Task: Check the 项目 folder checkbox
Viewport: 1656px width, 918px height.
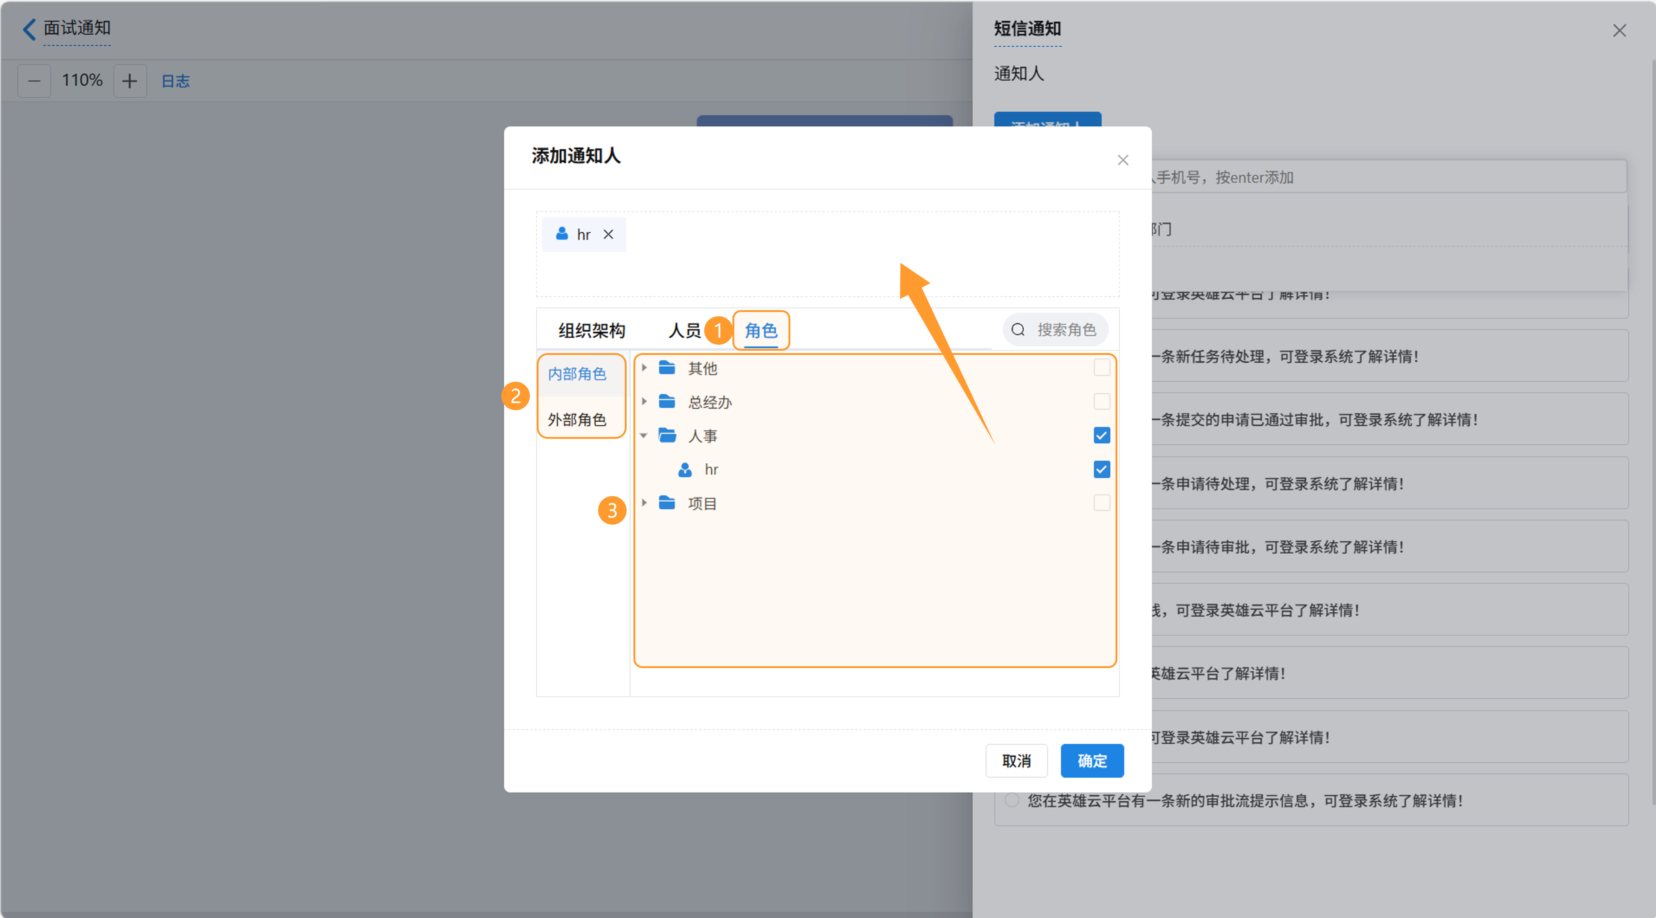Action: pyautogui.click(x=1101, y=503)
